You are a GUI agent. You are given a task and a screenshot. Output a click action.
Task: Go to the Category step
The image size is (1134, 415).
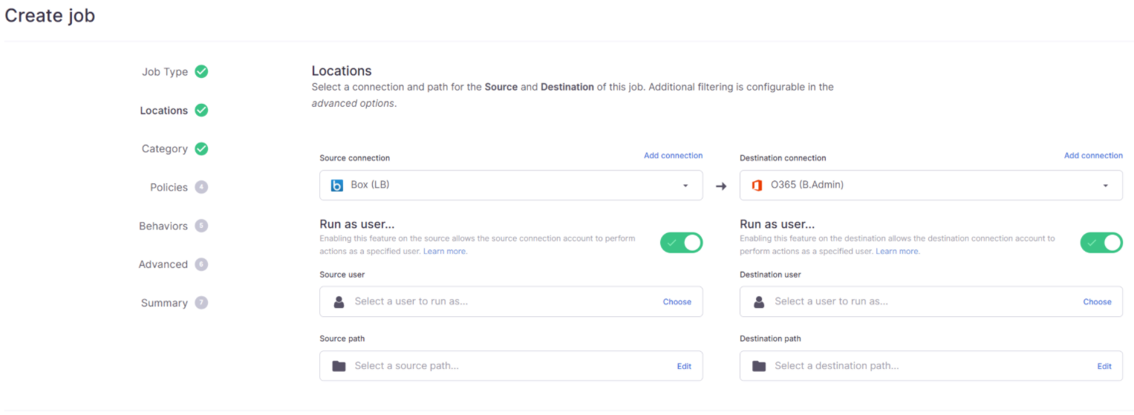point(165,149)
